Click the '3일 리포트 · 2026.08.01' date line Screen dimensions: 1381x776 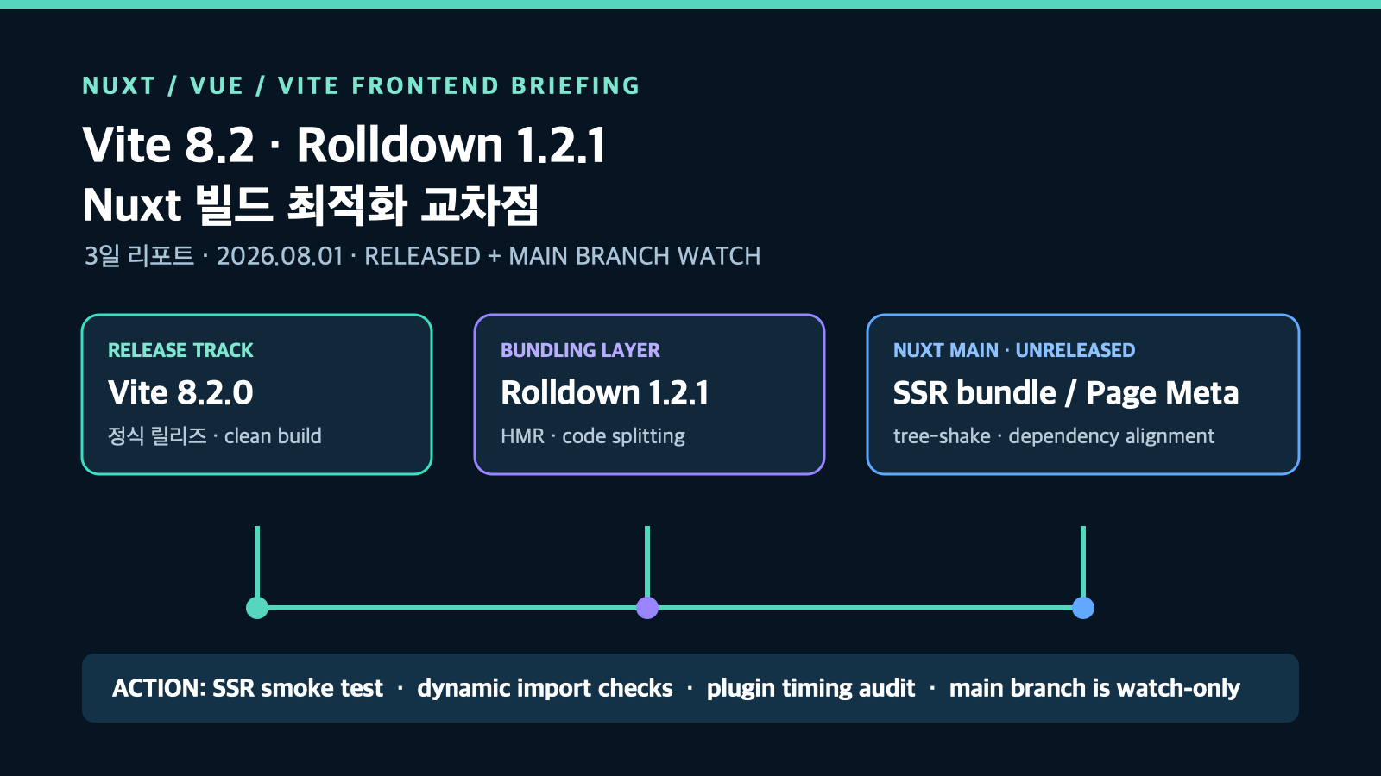[x=213, y=256]
